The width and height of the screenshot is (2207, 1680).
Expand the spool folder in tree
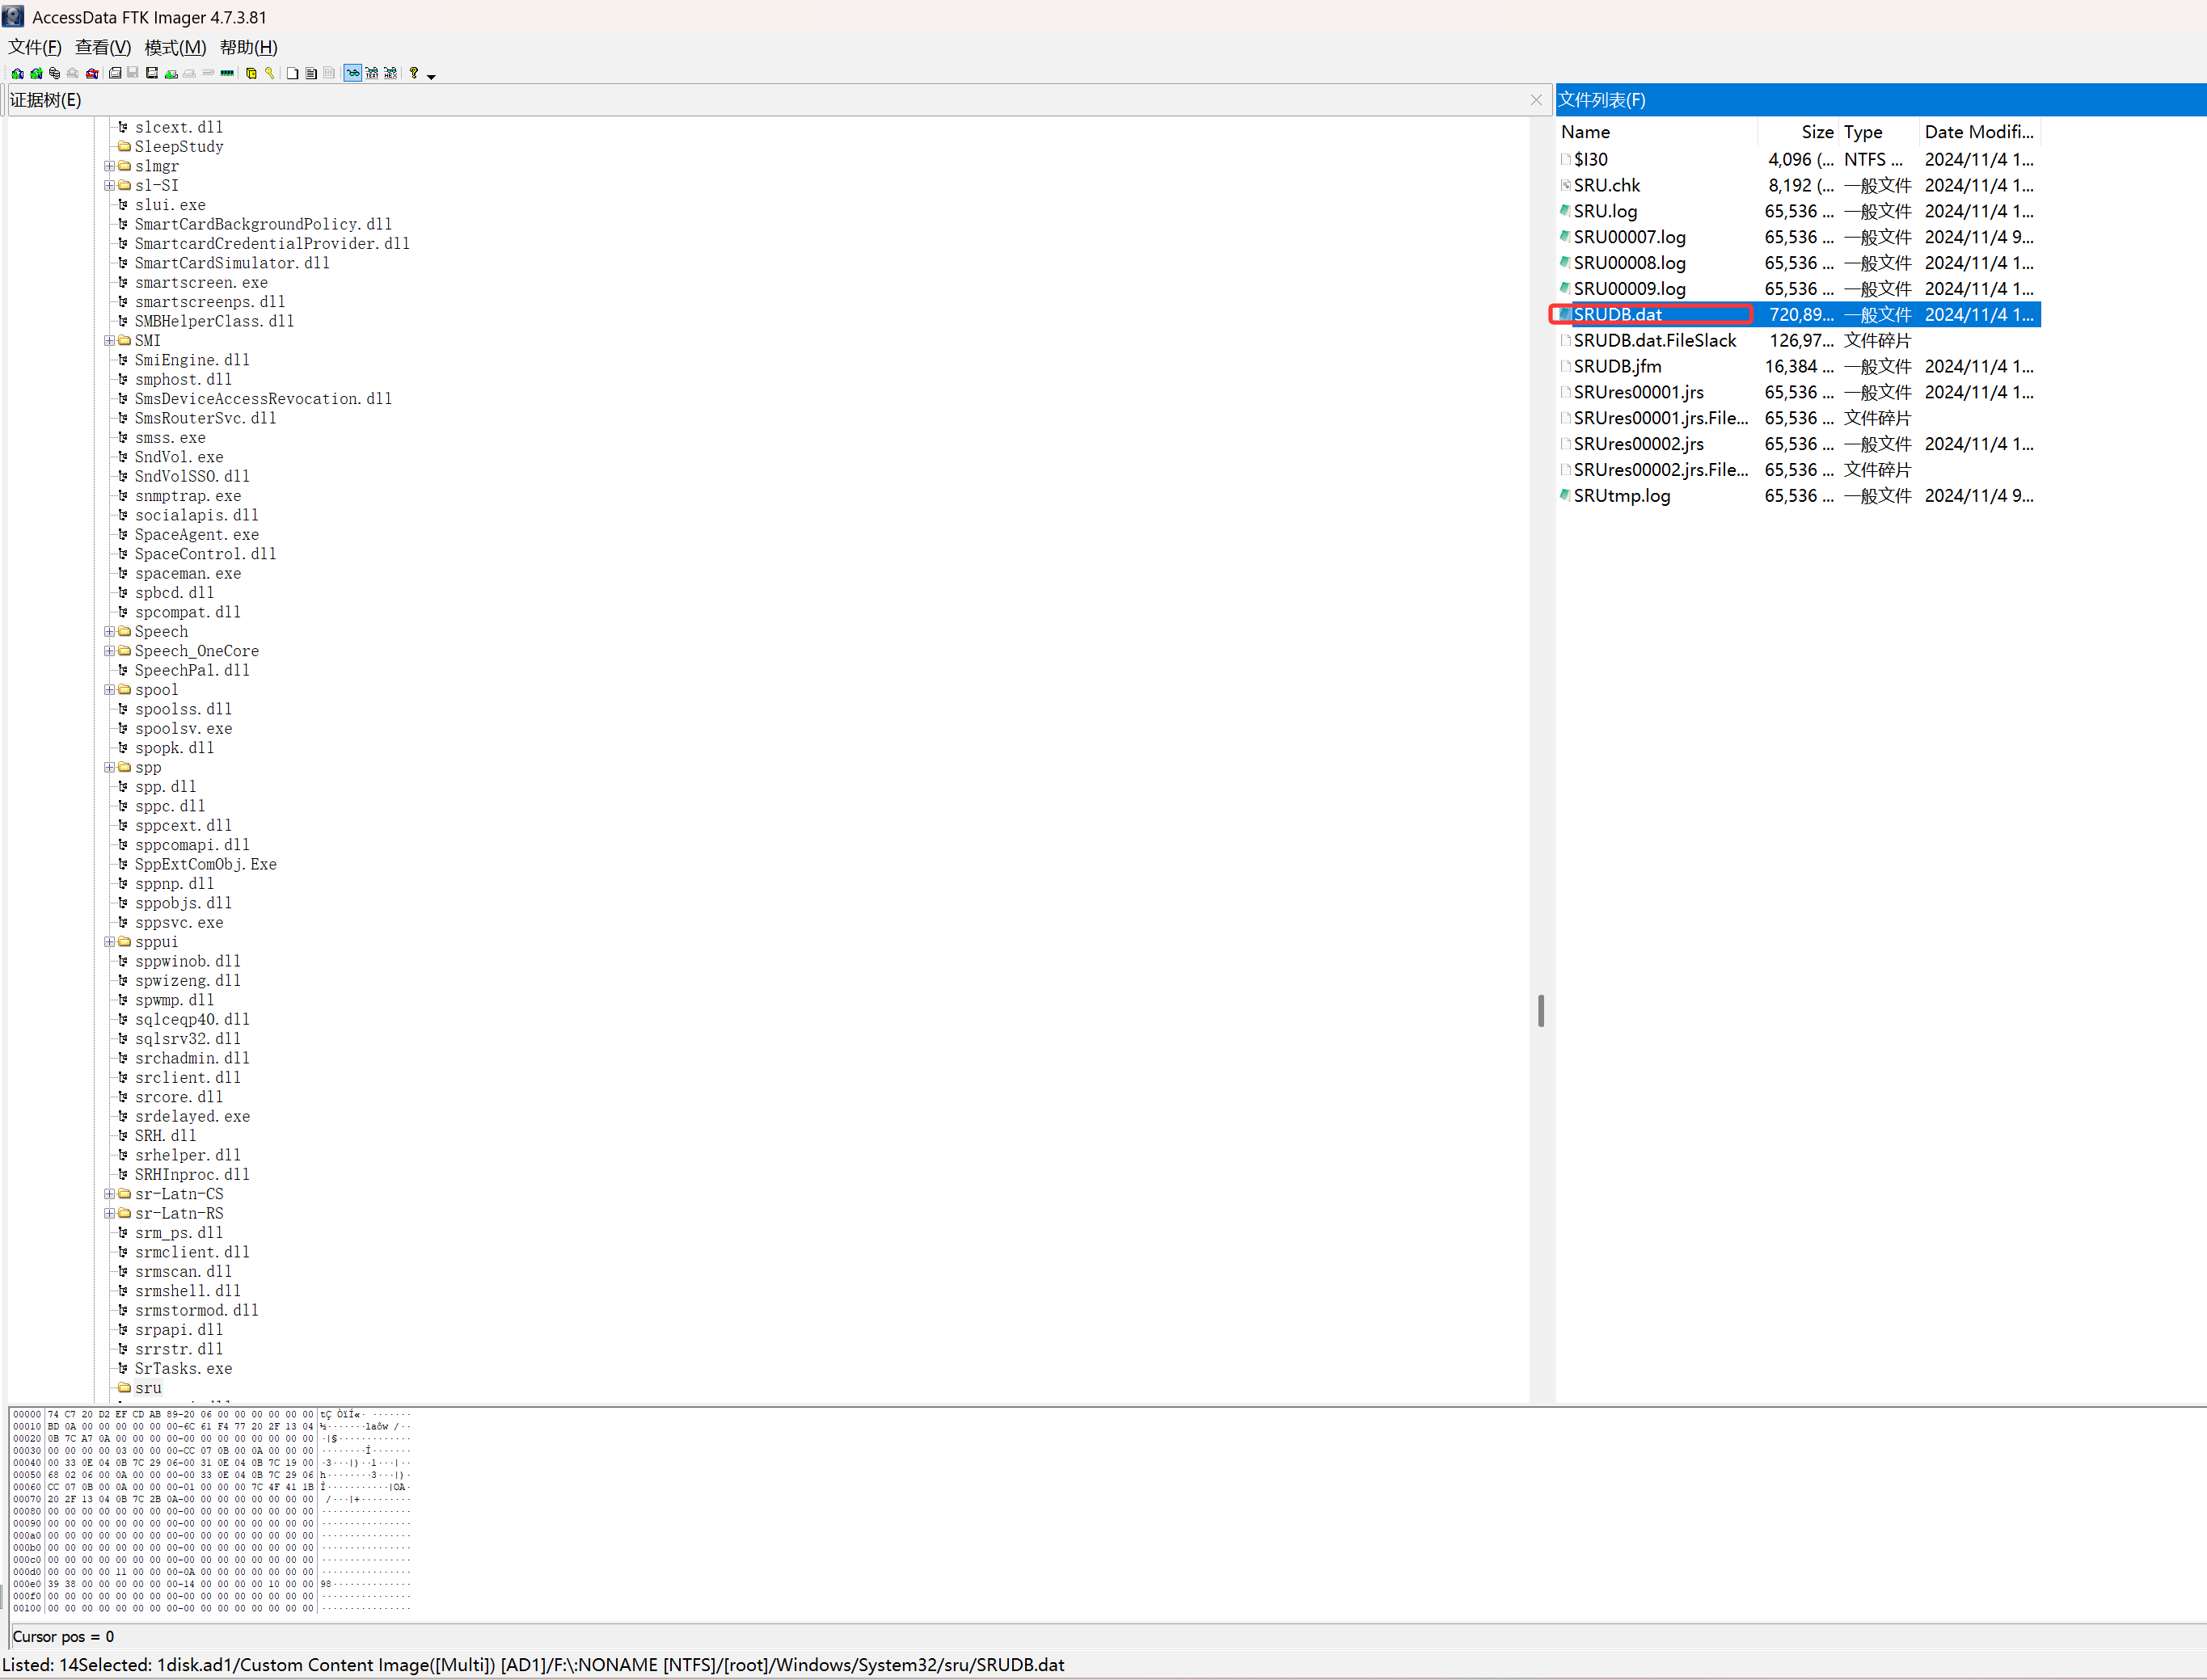pyautogui.click(x=109, y=690)
